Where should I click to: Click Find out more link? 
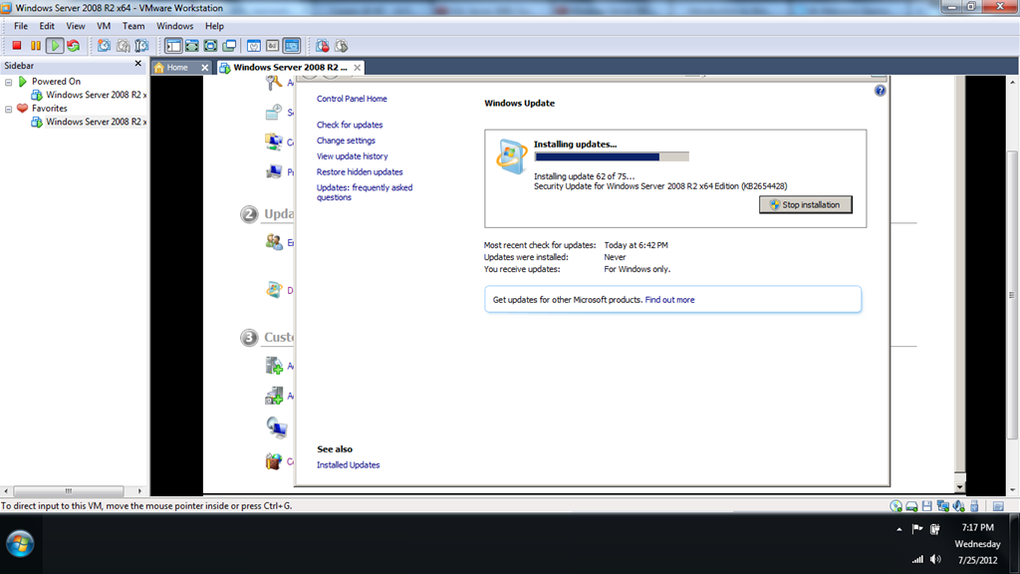[x=669, y=300]
